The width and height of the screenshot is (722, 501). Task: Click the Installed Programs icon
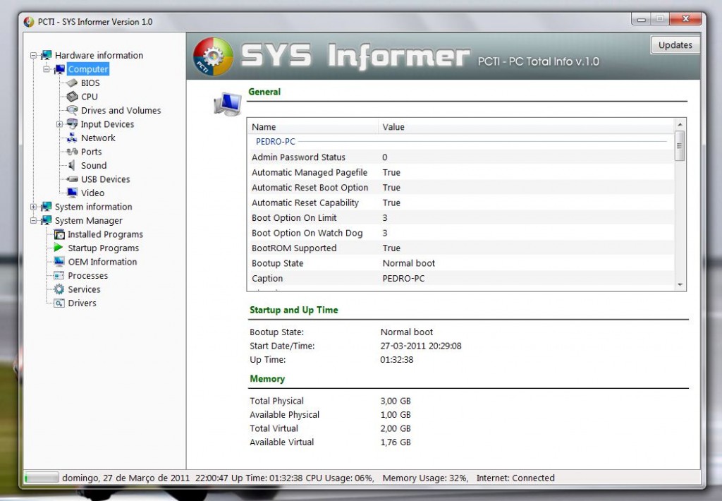pyautogui.click(x=59, y=234)
